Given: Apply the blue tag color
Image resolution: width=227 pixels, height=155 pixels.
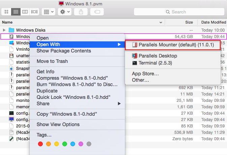Looking at the screenshot, I should click(73, 144).
